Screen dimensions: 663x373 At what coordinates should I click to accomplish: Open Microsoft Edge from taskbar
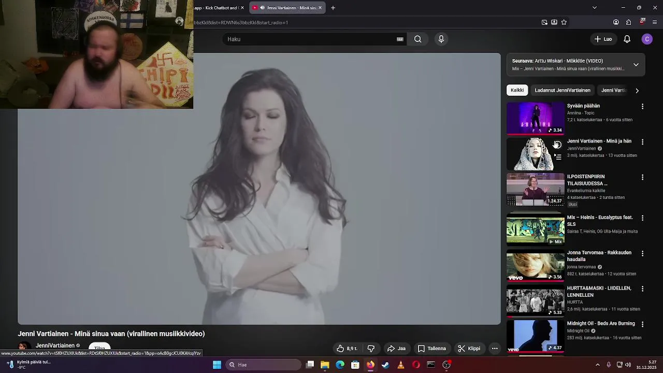(340, 365)
